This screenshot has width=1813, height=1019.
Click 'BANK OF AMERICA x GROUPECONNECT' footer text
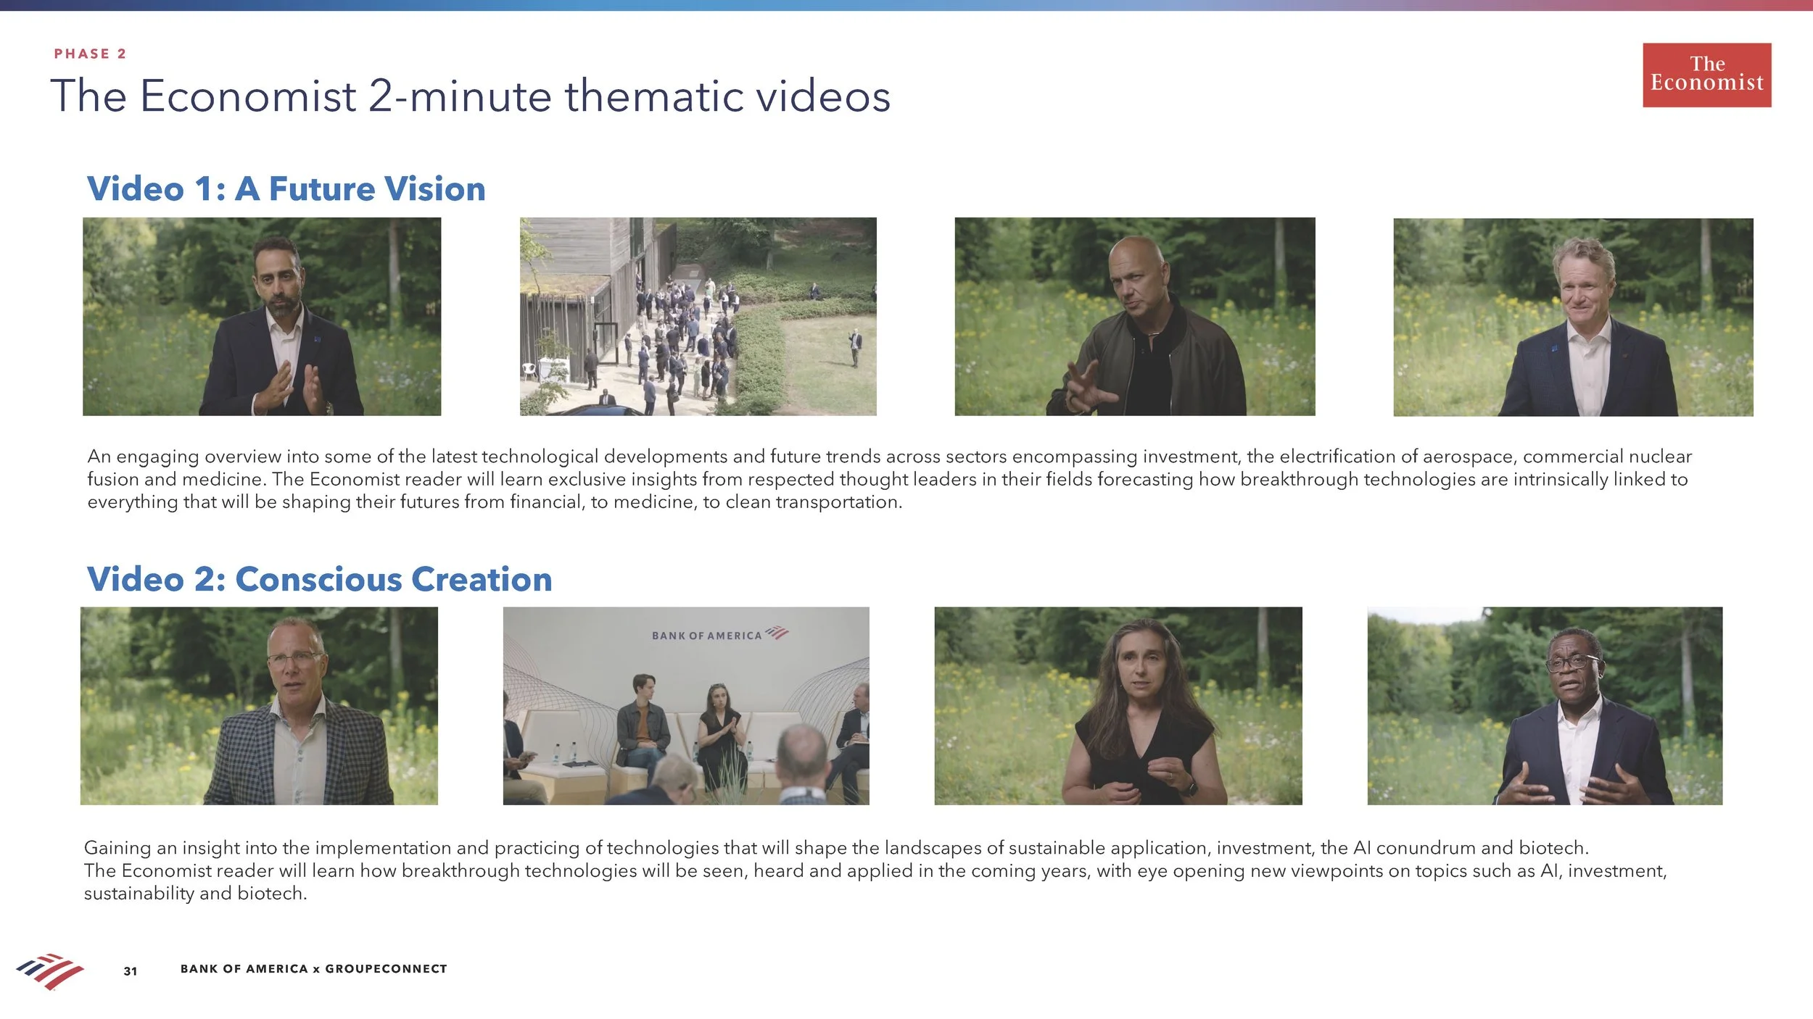click(x=313, y=969)
